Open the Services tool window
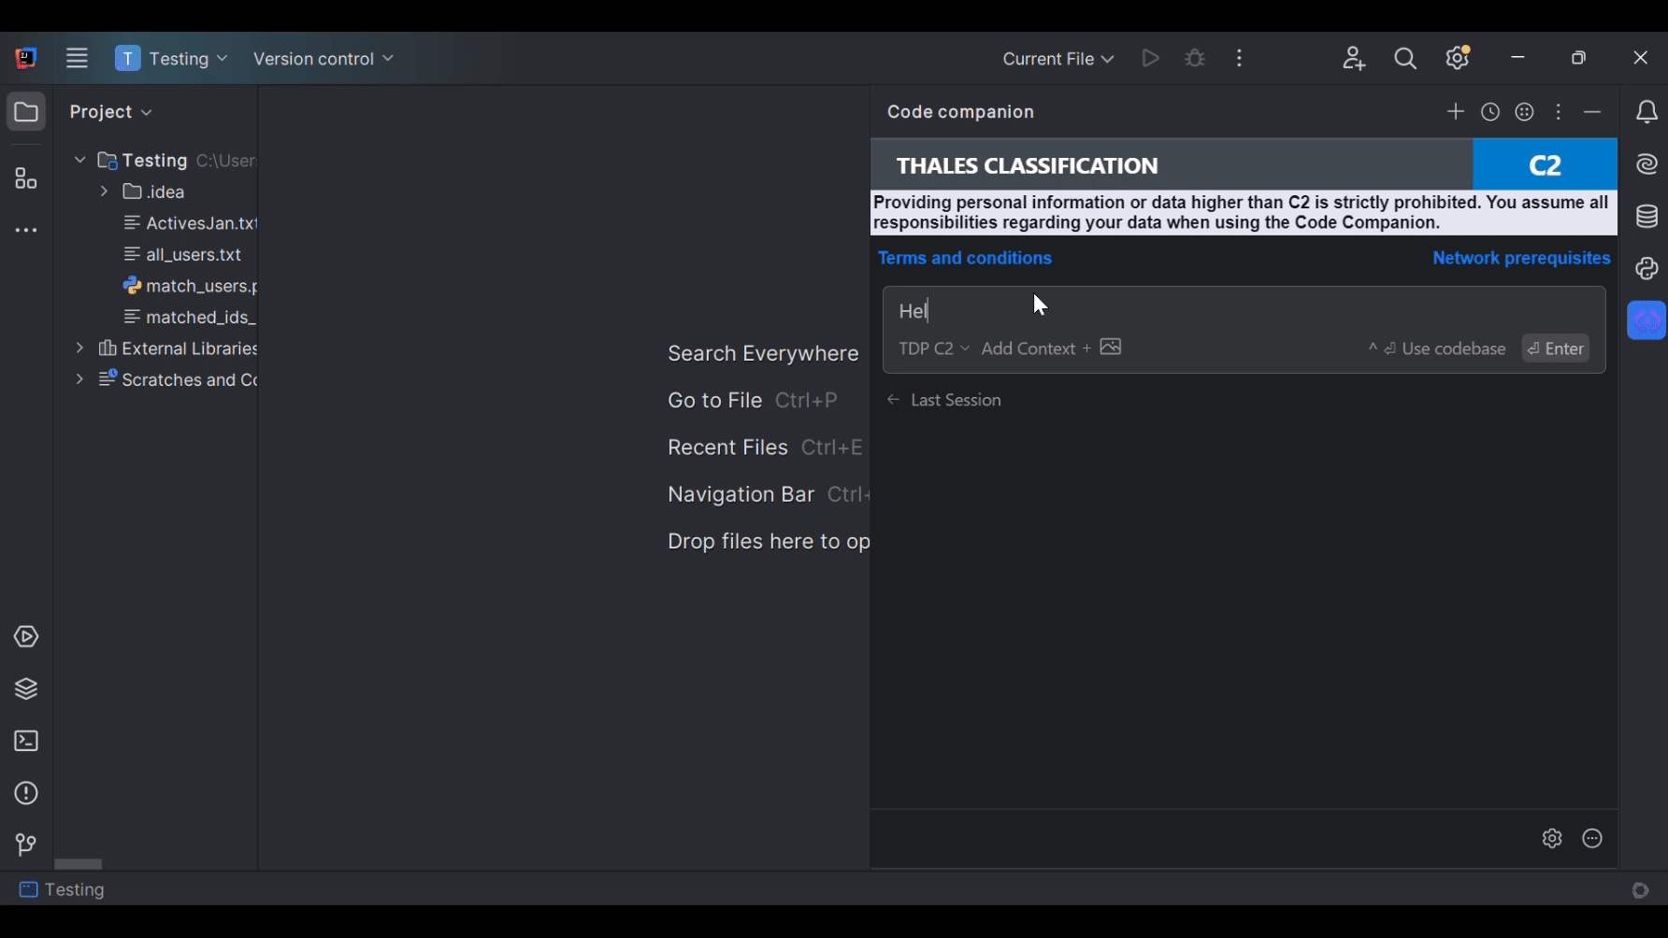 26,637
